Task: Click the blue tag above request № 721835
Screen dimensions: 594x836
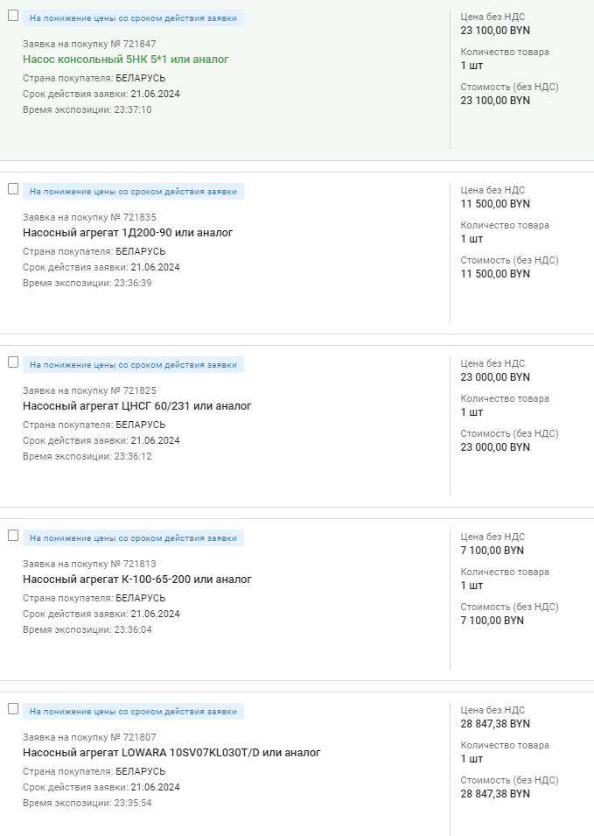Action: 133,191
